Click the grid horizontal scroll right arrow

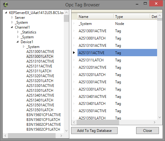tap(154, 122)
